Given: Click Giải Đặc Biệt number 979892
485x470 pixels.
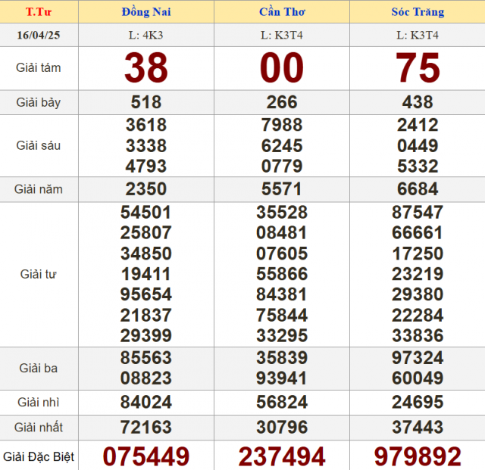Looking at the screenshot, I should coord(418,456).
